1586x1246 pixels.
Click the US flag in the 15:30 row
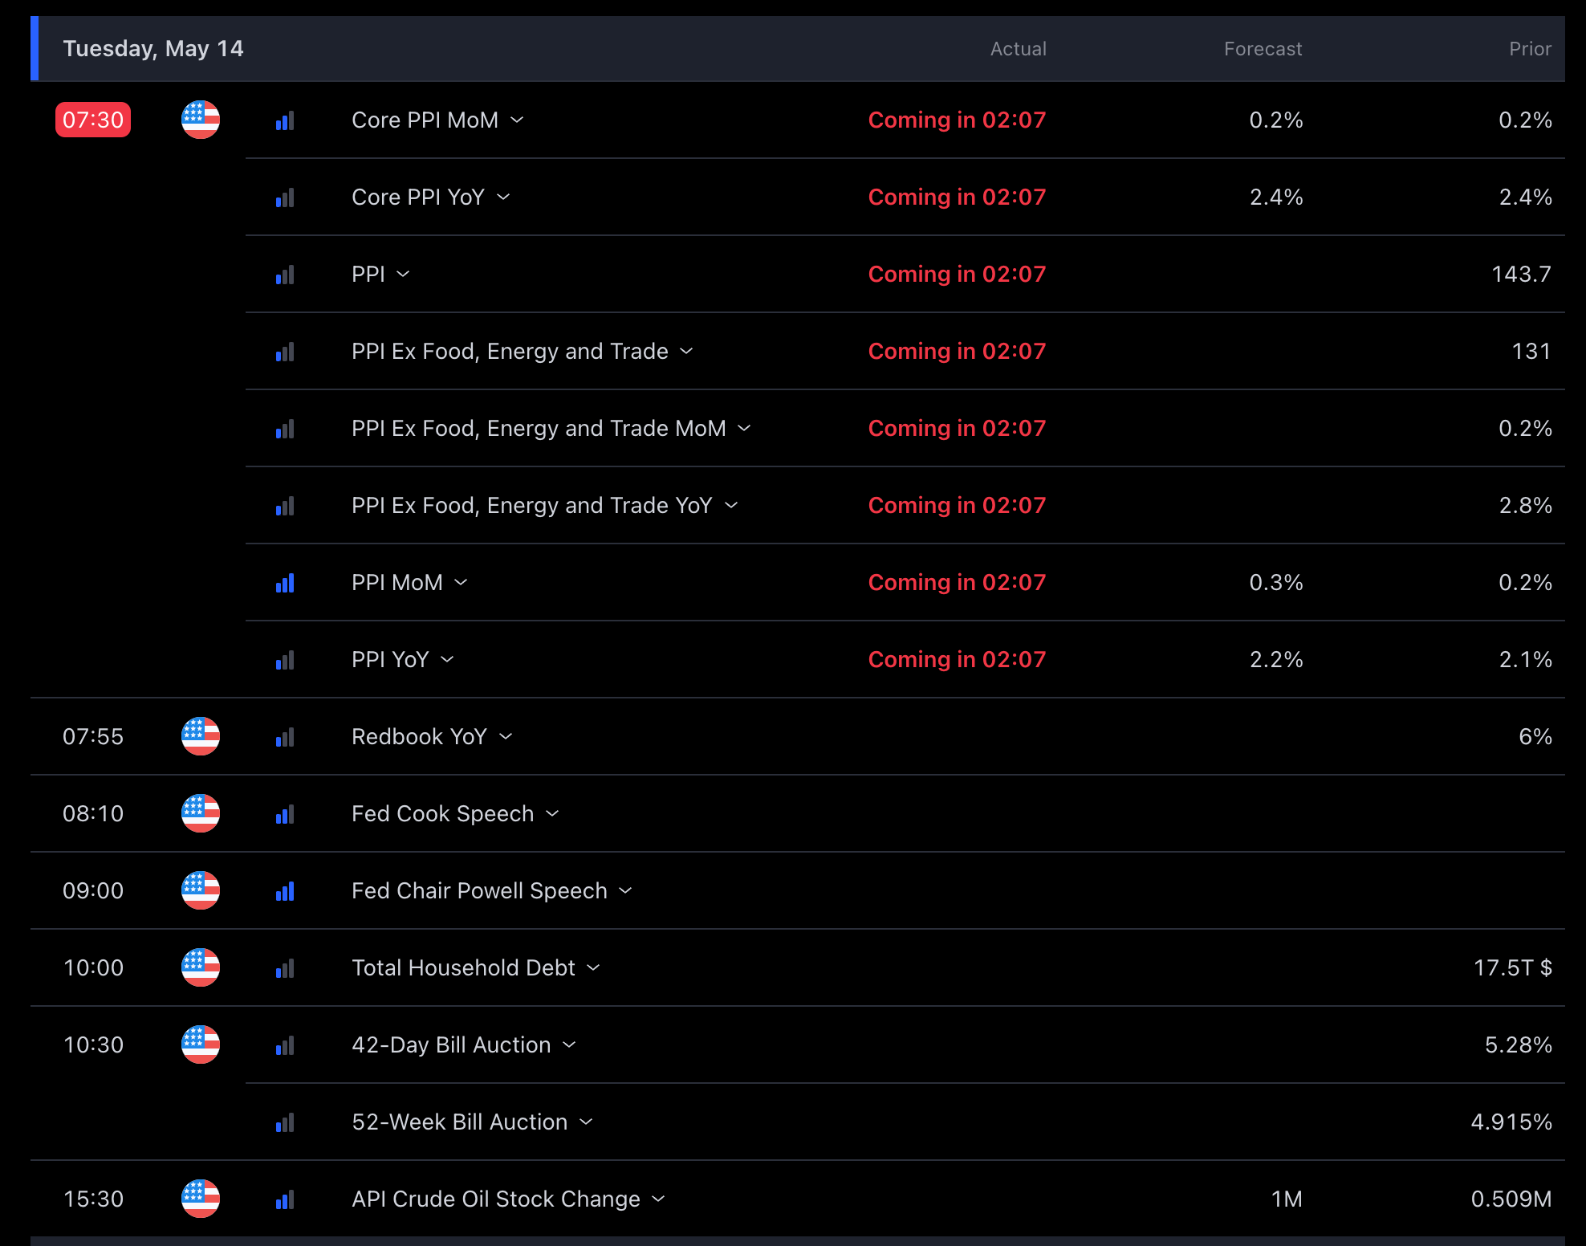(x=201, y=1199)
